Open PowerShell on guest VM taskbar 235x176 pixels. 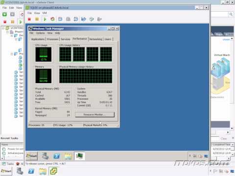click(x=56, y=156)
